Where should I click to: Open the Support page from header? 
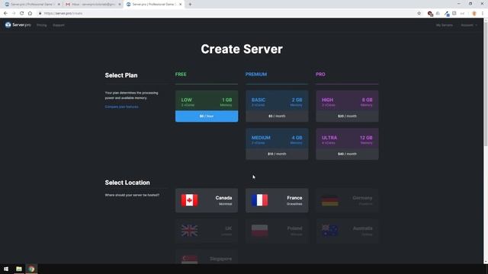pyautogui.click(x=59, y=25)
